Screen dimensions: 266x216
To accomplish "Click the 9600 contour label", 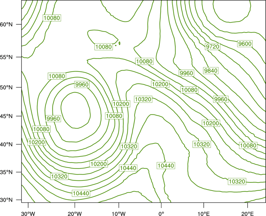I will [x=245, y=44].
